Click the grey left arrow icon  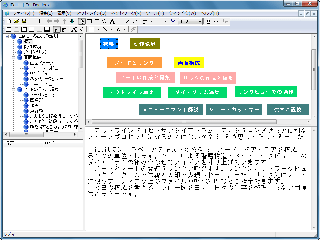click(x=49, y=21)
